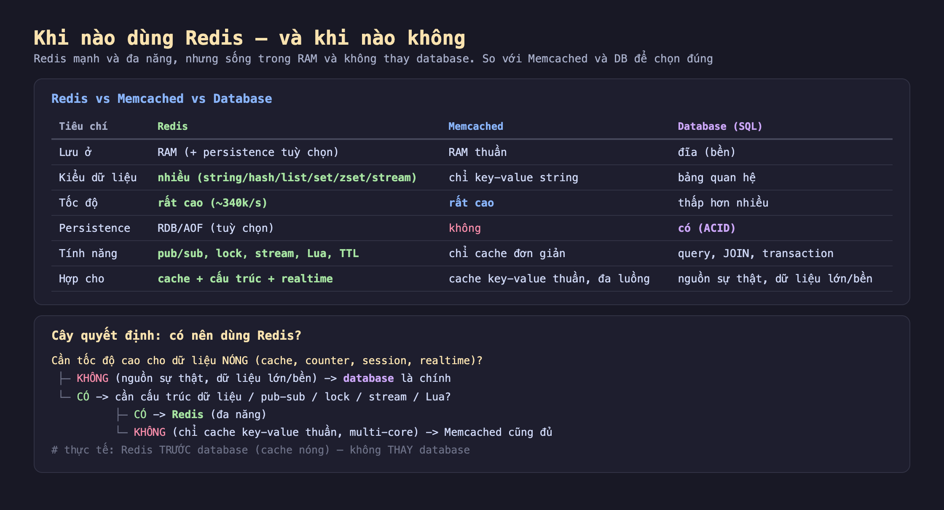Screen dimensions: 944x510
Task: Click the green 'Redis' column header
Action: pos(172,126)
